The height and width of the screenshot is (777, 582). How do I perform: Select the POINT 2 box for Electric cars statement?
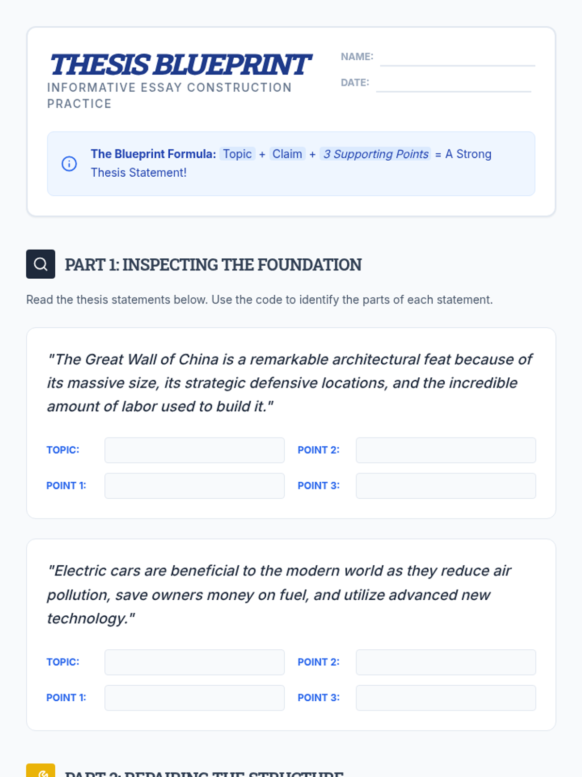[x=446, y=662]
